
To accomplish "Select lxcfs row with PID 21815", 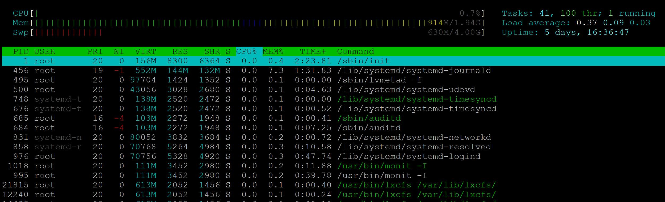I will coord(334,185).
